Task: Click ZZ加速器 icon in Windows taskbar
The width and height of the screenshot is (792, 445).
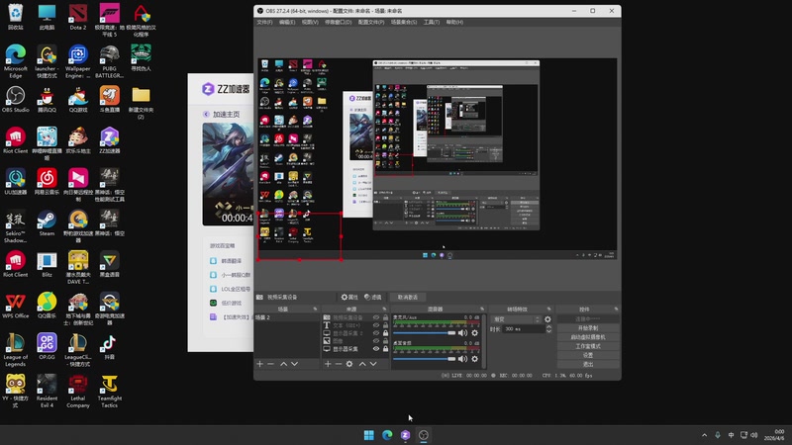Action: (x=405, y=435)
